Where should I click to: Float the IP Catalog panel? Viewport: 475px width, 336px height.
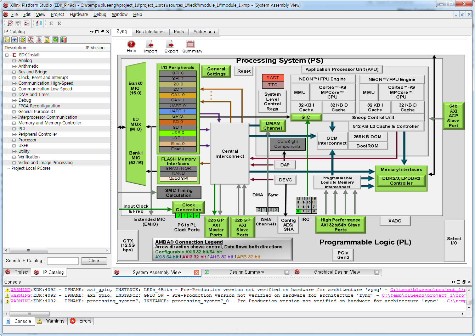point(102,32)
